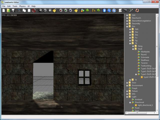Click the New scene icon

point(3,10)
